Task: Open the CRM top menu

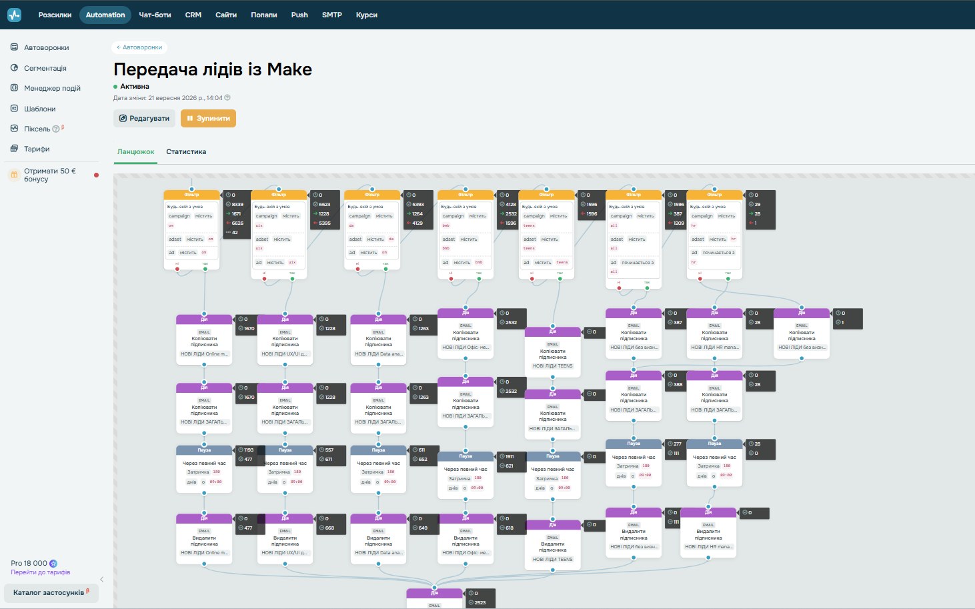Action: (193, 15)
